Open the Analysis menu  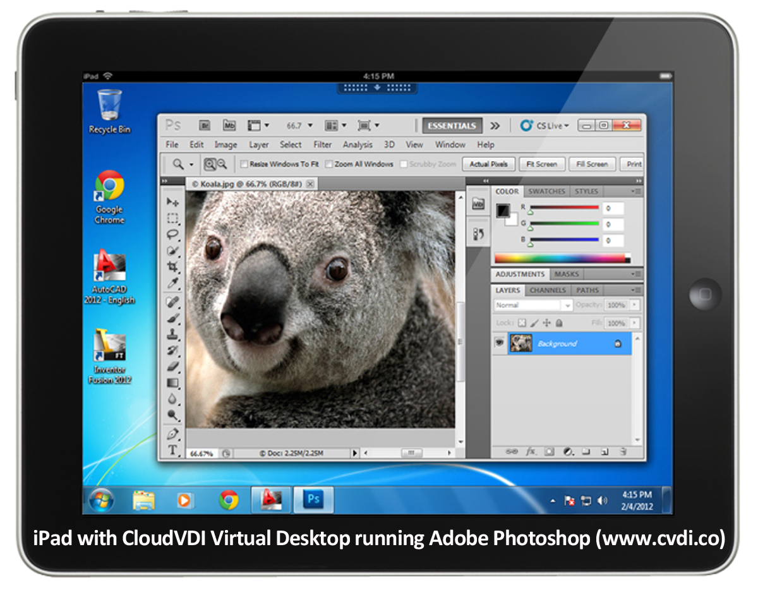pos(358,145)
